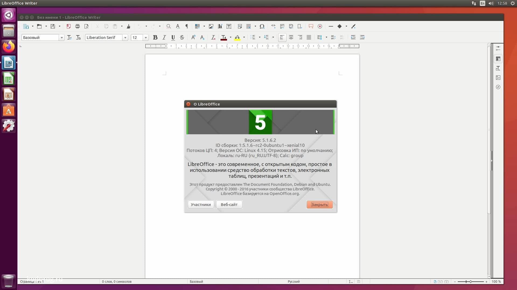
Task: Open LibreOffice Calc from the launcher
Action: coord(9,79)
